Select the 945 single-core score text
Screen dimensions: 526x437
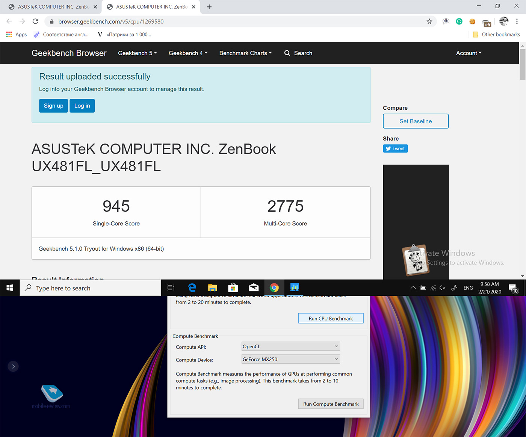click(x=116, y=206)
